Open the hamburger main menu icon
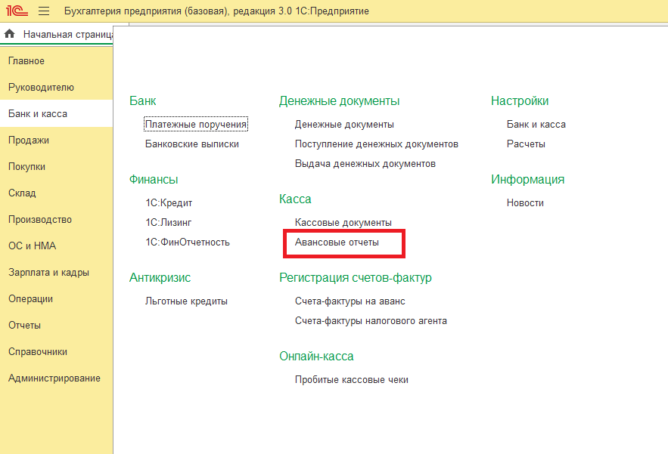 [44, 11]
